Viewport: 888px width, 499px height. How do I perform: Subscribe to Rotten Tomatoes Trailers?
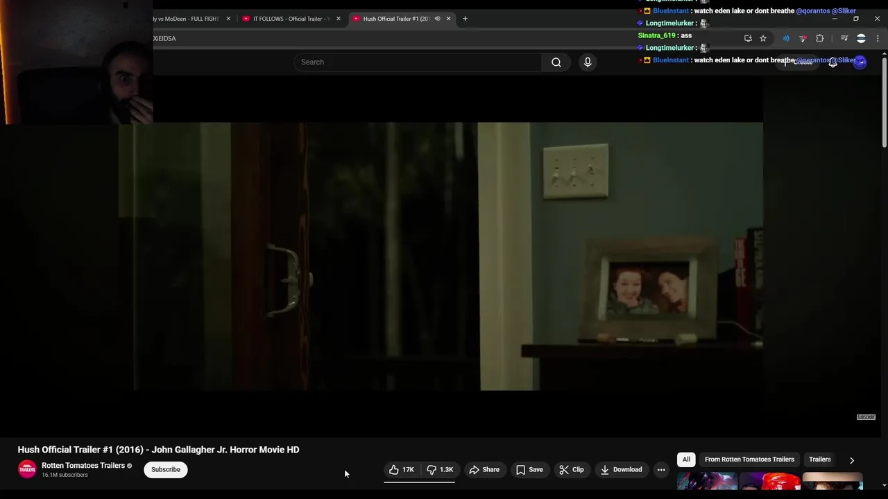point(166,469)
